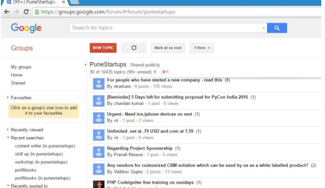This screenshot has width=325, height=188.
Task: Collapse the Recent searches section
Action: 8,137
